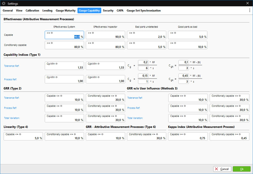Click info icon in Bad parts undetected Capable field
The image size is (253, 174).
tap(134, 33)
